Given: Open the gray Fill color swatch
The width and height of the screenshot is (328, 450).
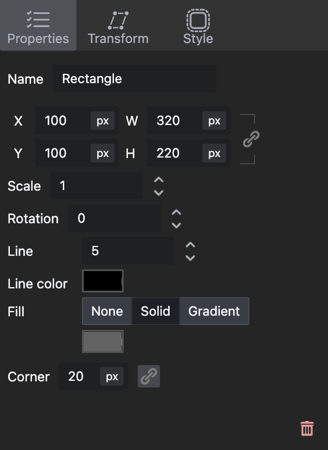Looking at the screenshot, I should point(103,341).
